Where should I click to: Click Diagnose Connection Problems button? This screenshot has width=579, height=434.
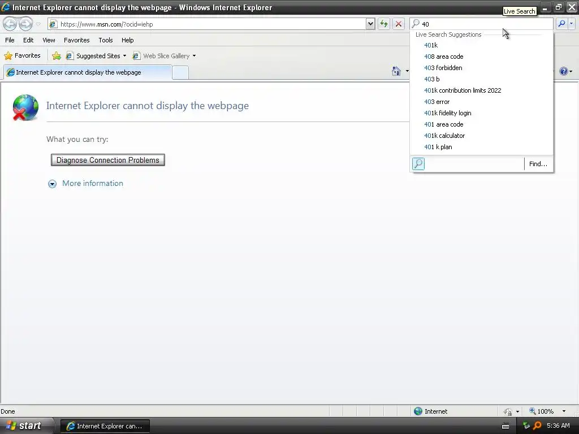(x=108, y=160)
